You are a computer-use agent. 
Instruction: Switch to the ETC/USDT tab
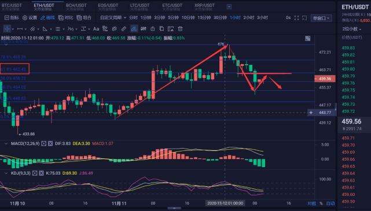[172, 6]
